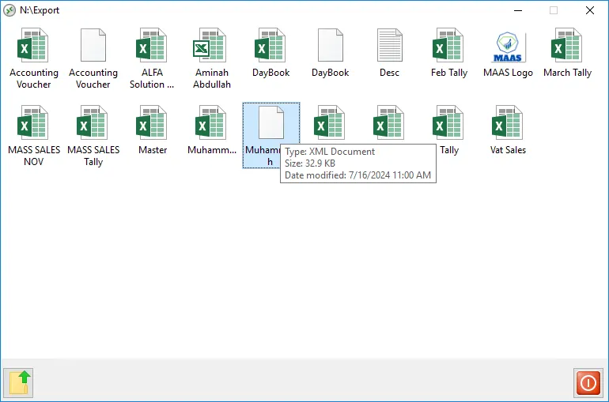Open the file labeled just Tally
The height and width of the screenshot is (402, 609).
click(x=448, y=123)
